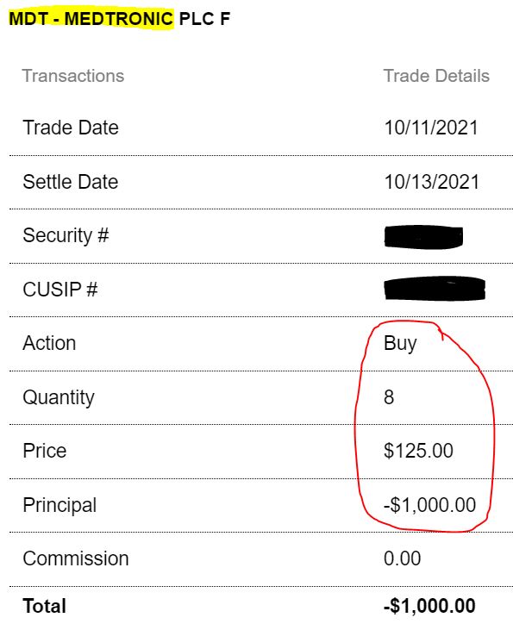Click the Principal value -$1,000.00
This screenshot has width=513, height=630.
[429, 505]
